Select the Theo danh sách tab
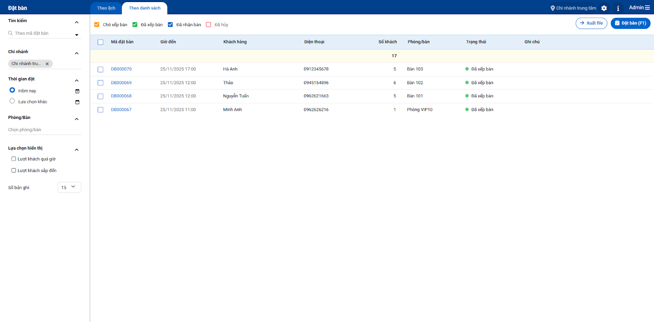This screenshot has height=322, width=654. pyautogui.click(x=145, y=8)
